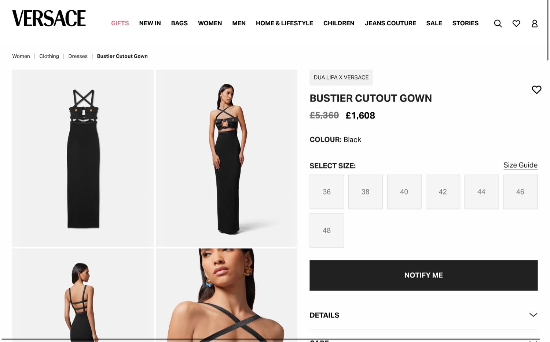Viewport: 550px width, 342px height.
Task: Add gown to wishlist with heart icon
Action: click(536, 90)
